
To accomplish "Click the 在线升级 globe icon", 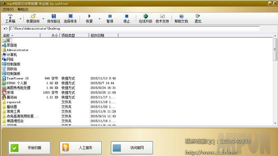I will coord(145,16).
